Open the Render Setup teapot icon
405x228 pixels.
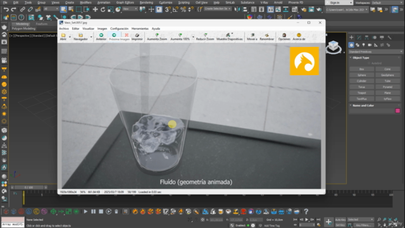(304, 9)
